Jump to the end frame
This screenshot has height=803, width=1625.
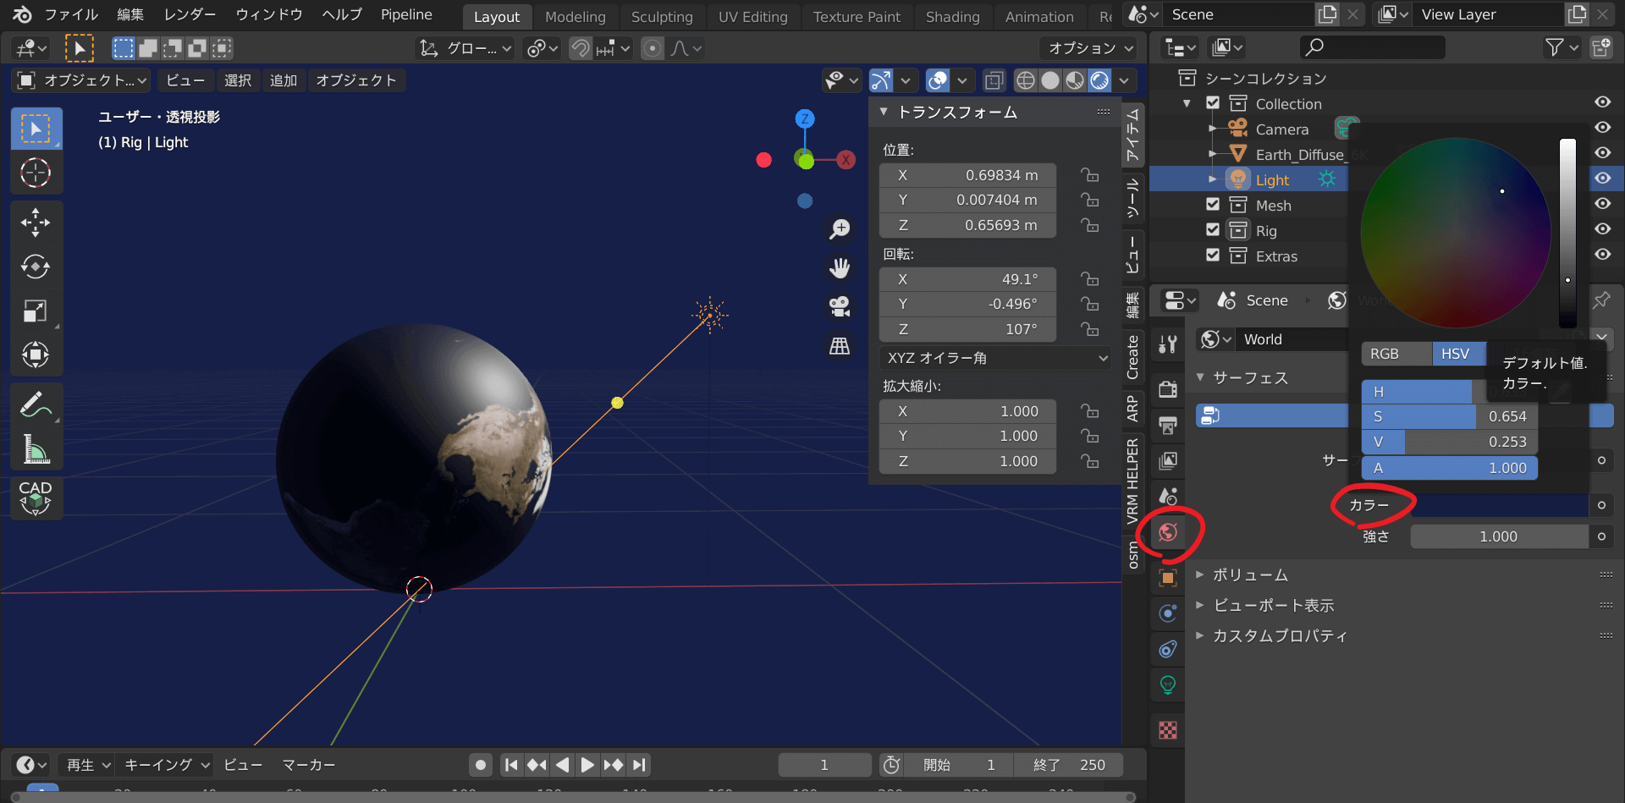(x=639, y=765)
